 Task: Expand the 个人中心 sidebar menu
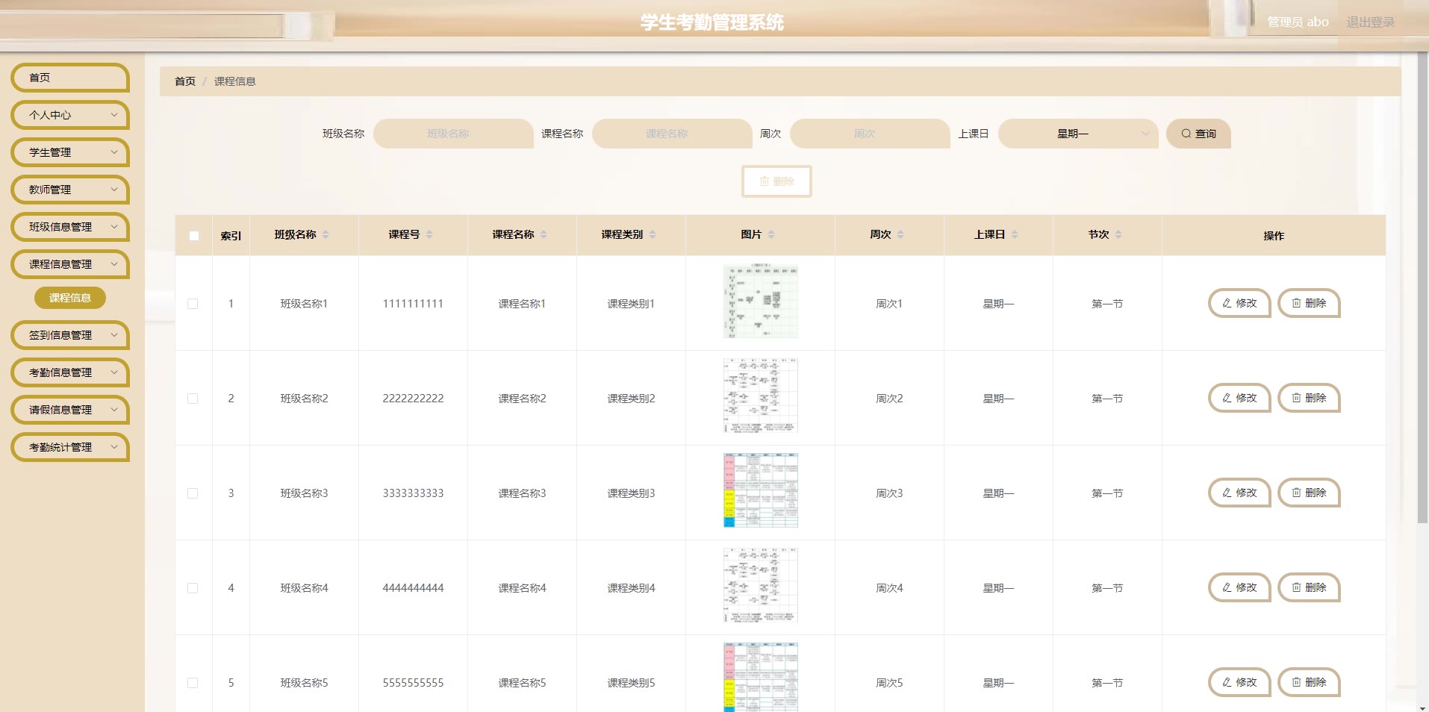click(x=70, y=115)
